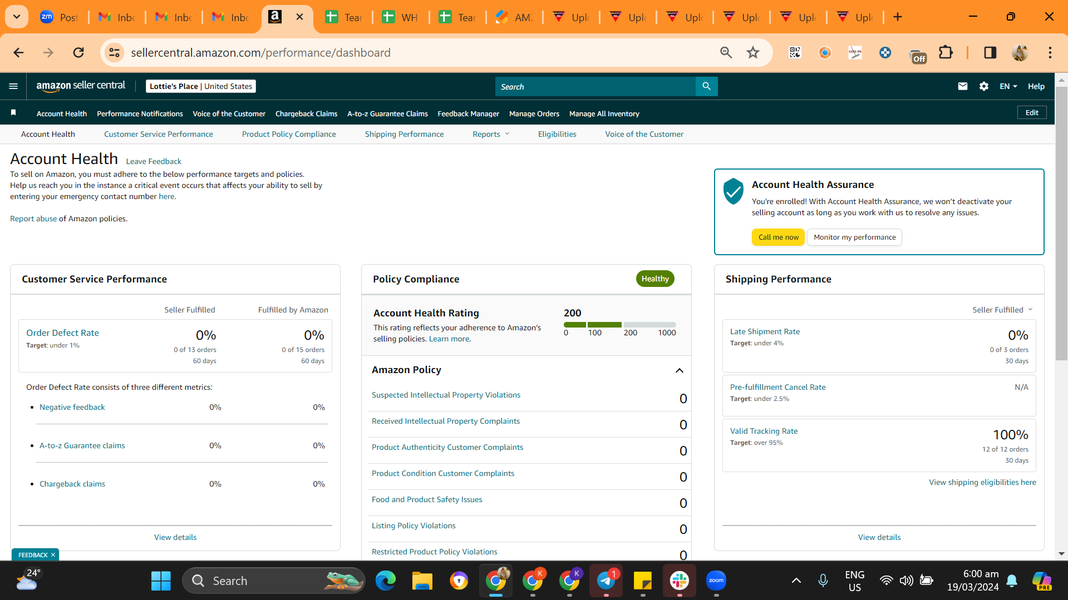Screen dimensions: 1068x600
Task: Click the browser zoom magnifier icon
Action: tap(726, 52)
